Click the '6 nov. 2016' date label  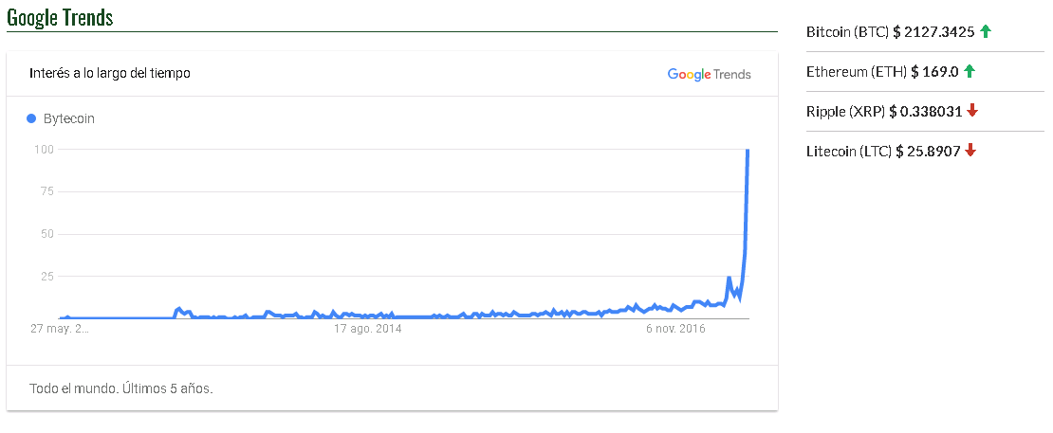678,329
